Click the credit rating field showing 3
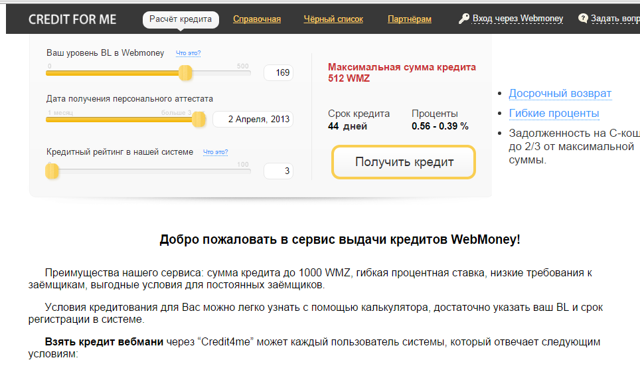Image resolution: width=640 pixels, height=368 pixels. [x=278, y=171]
